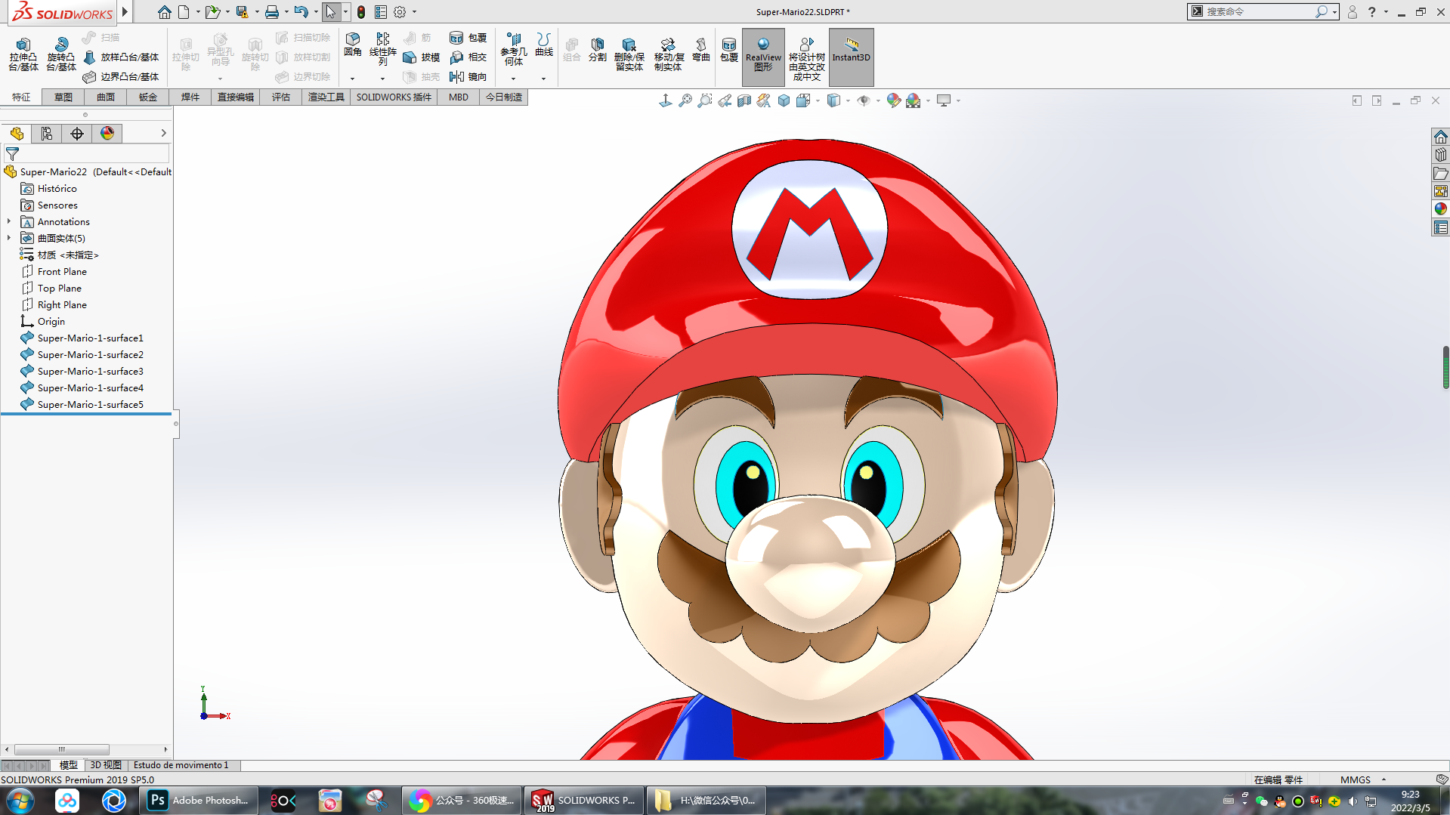Screen dimensions: 1450x815
Task: Click the Windows Start button
Action: pyautogui.click(x=20, y=801)
